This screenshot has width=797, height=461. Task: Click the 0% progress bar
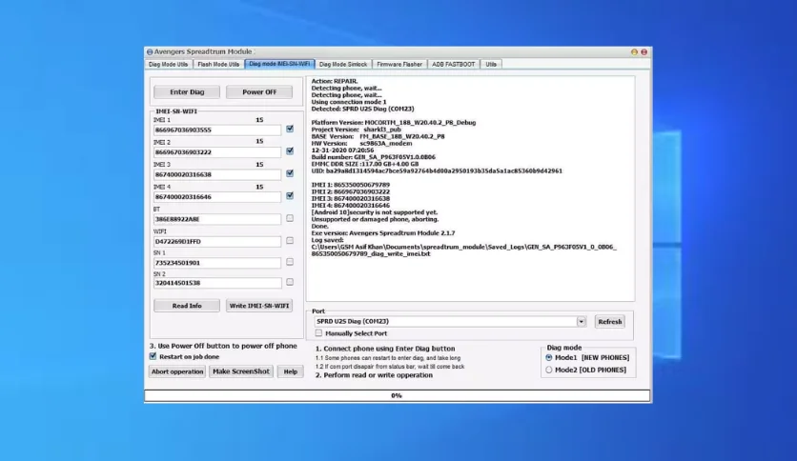pos(397,395)
